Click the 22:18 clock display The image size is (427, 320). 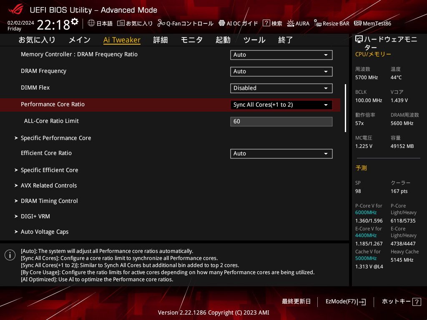[53, 25]
